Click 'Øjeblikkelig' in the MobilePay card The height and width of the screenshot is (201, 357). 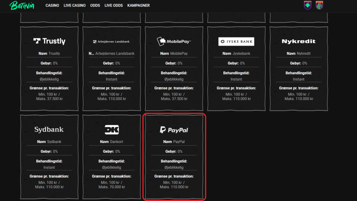[x=174, y=79]
